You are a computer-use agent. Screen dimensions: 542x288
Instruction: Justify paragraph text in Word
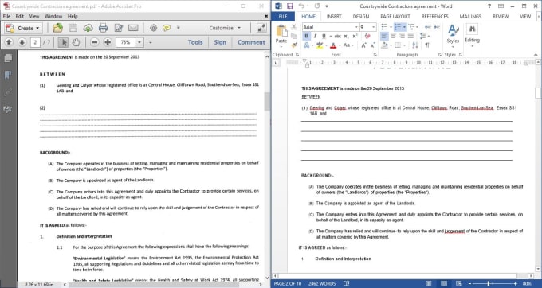410,36
